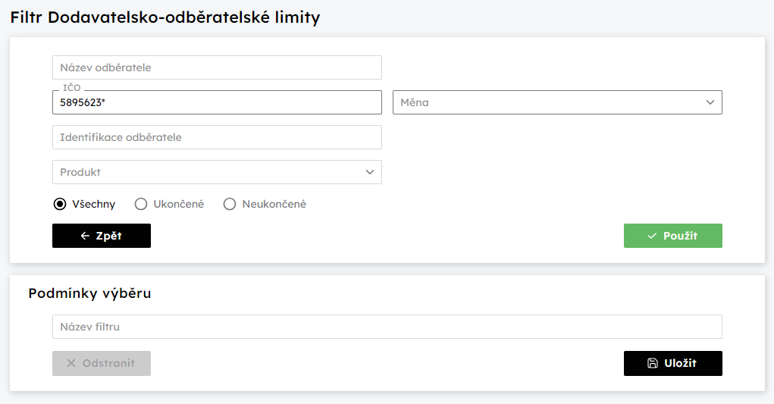The width and height of the screenshot is (774, 404).
Task: Apply the filter with the Použít button
Action: pos(673,236)
